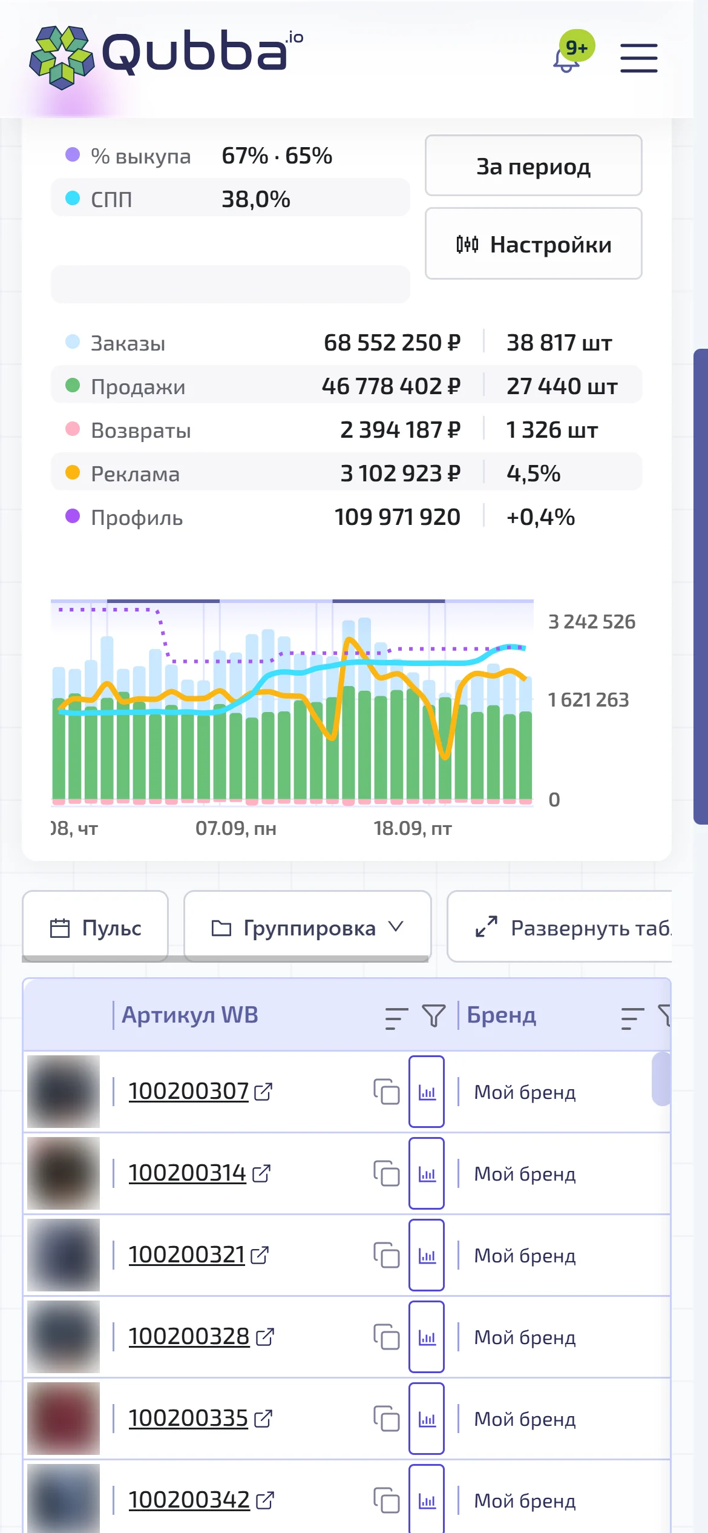The height and width of the screenshot is (1533, 708).
Task: Click product thumbnail for 100200314
Action: tap(64, 1173)
